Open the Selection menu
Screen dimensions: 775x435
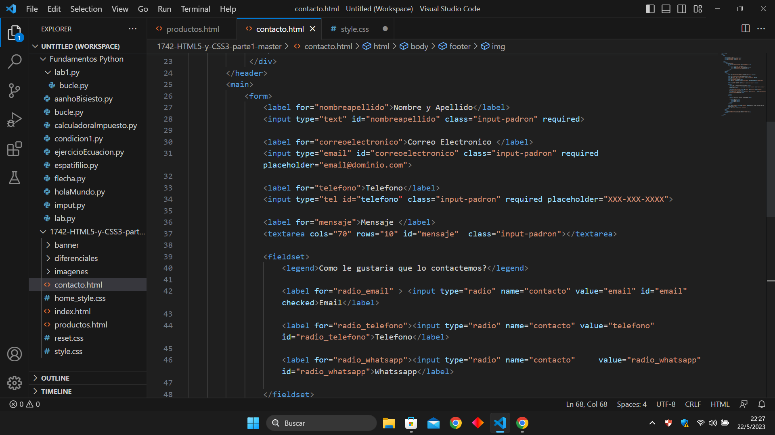(86, 9)
